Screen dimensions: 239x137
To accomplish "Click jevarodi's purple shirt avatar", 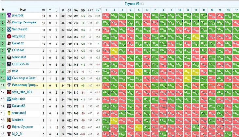I will coord(9,15).
